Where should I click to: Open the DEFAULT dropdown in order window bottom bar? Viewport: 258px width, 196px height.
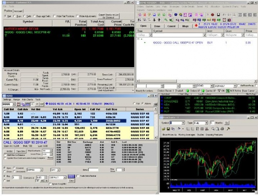click(235, 86)
